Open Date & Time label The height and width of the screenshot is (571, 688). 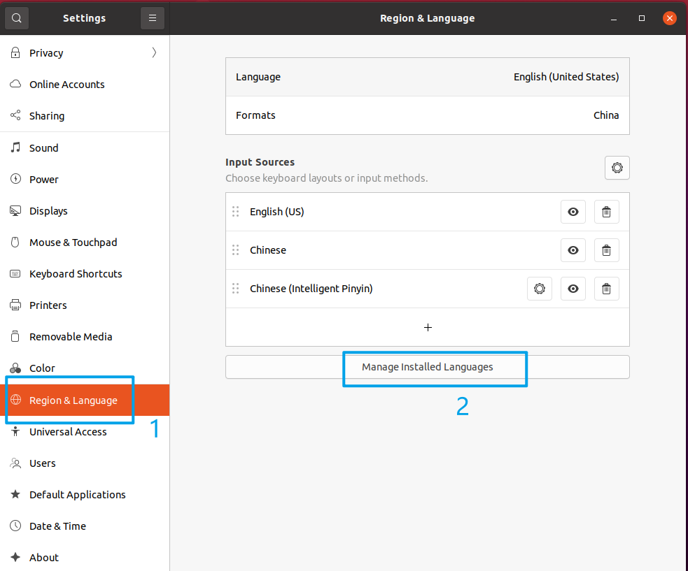pyautogui.click(x=57, y=526)
